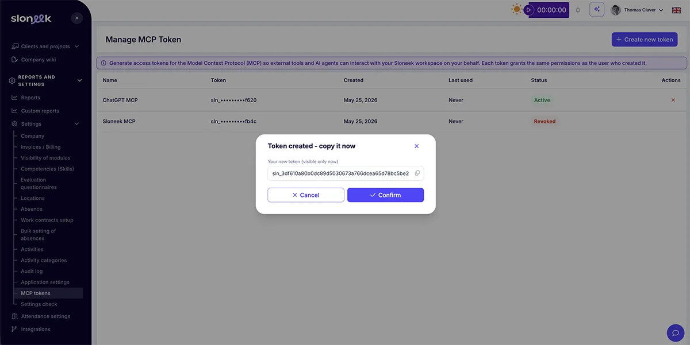Click the Created column header
Image resolution: width=690 pixels, height=345 pixels.
point(354,80)
